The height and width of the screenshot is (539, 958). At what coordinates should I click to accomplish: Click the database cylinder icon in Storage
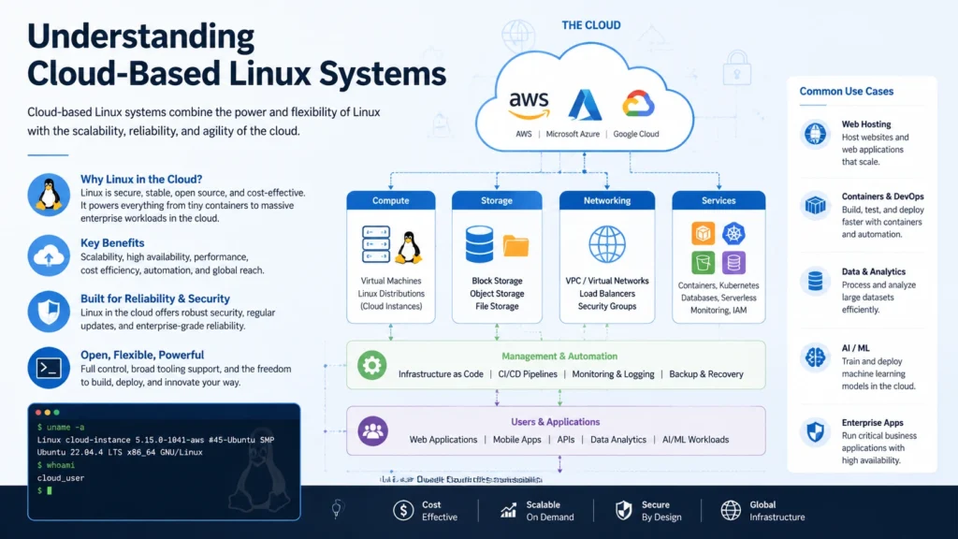[479, 244]
